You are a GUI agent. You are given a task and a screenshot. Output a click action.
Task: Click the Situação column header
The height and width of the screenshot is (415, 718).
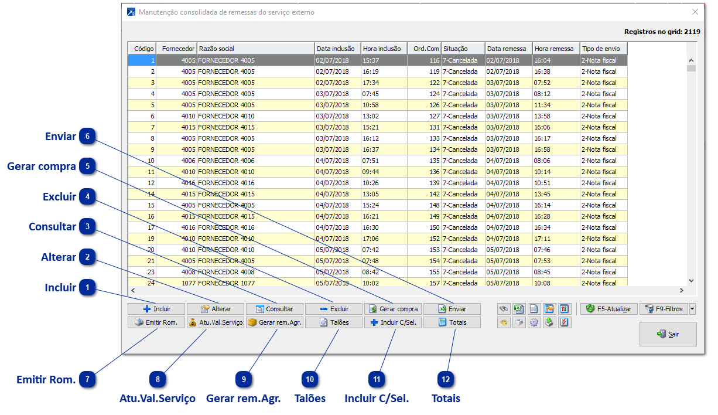pos(463,49)
